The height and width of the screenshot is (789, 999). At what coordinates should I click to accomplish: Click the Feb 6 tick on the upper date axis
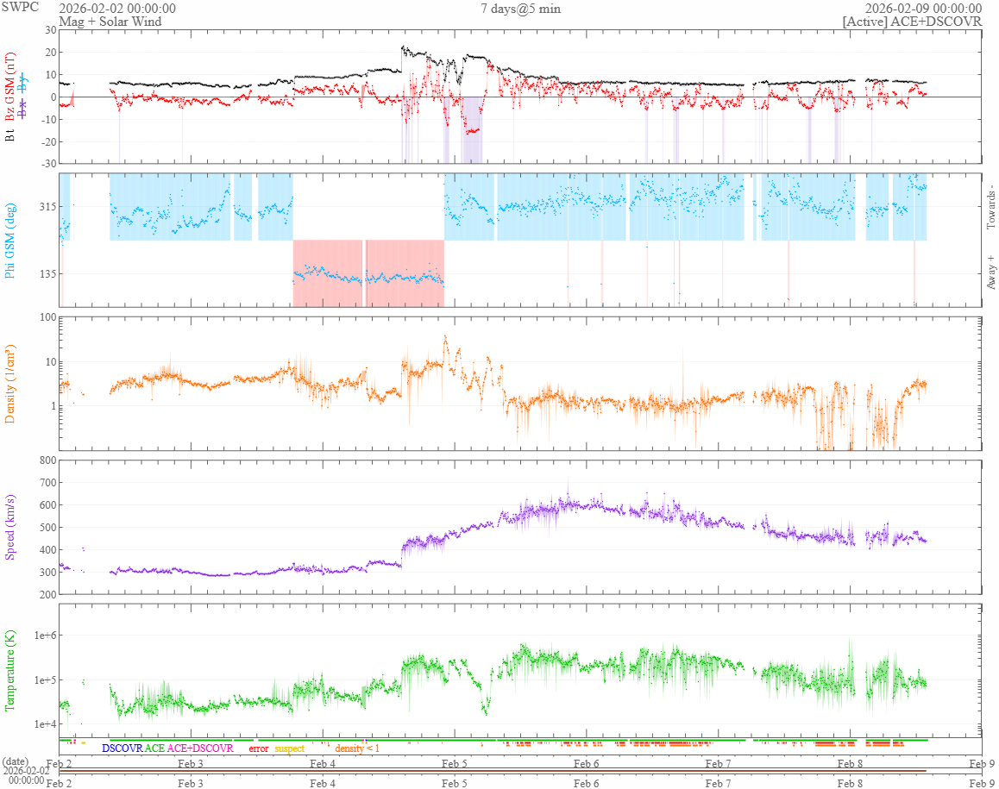586,763
